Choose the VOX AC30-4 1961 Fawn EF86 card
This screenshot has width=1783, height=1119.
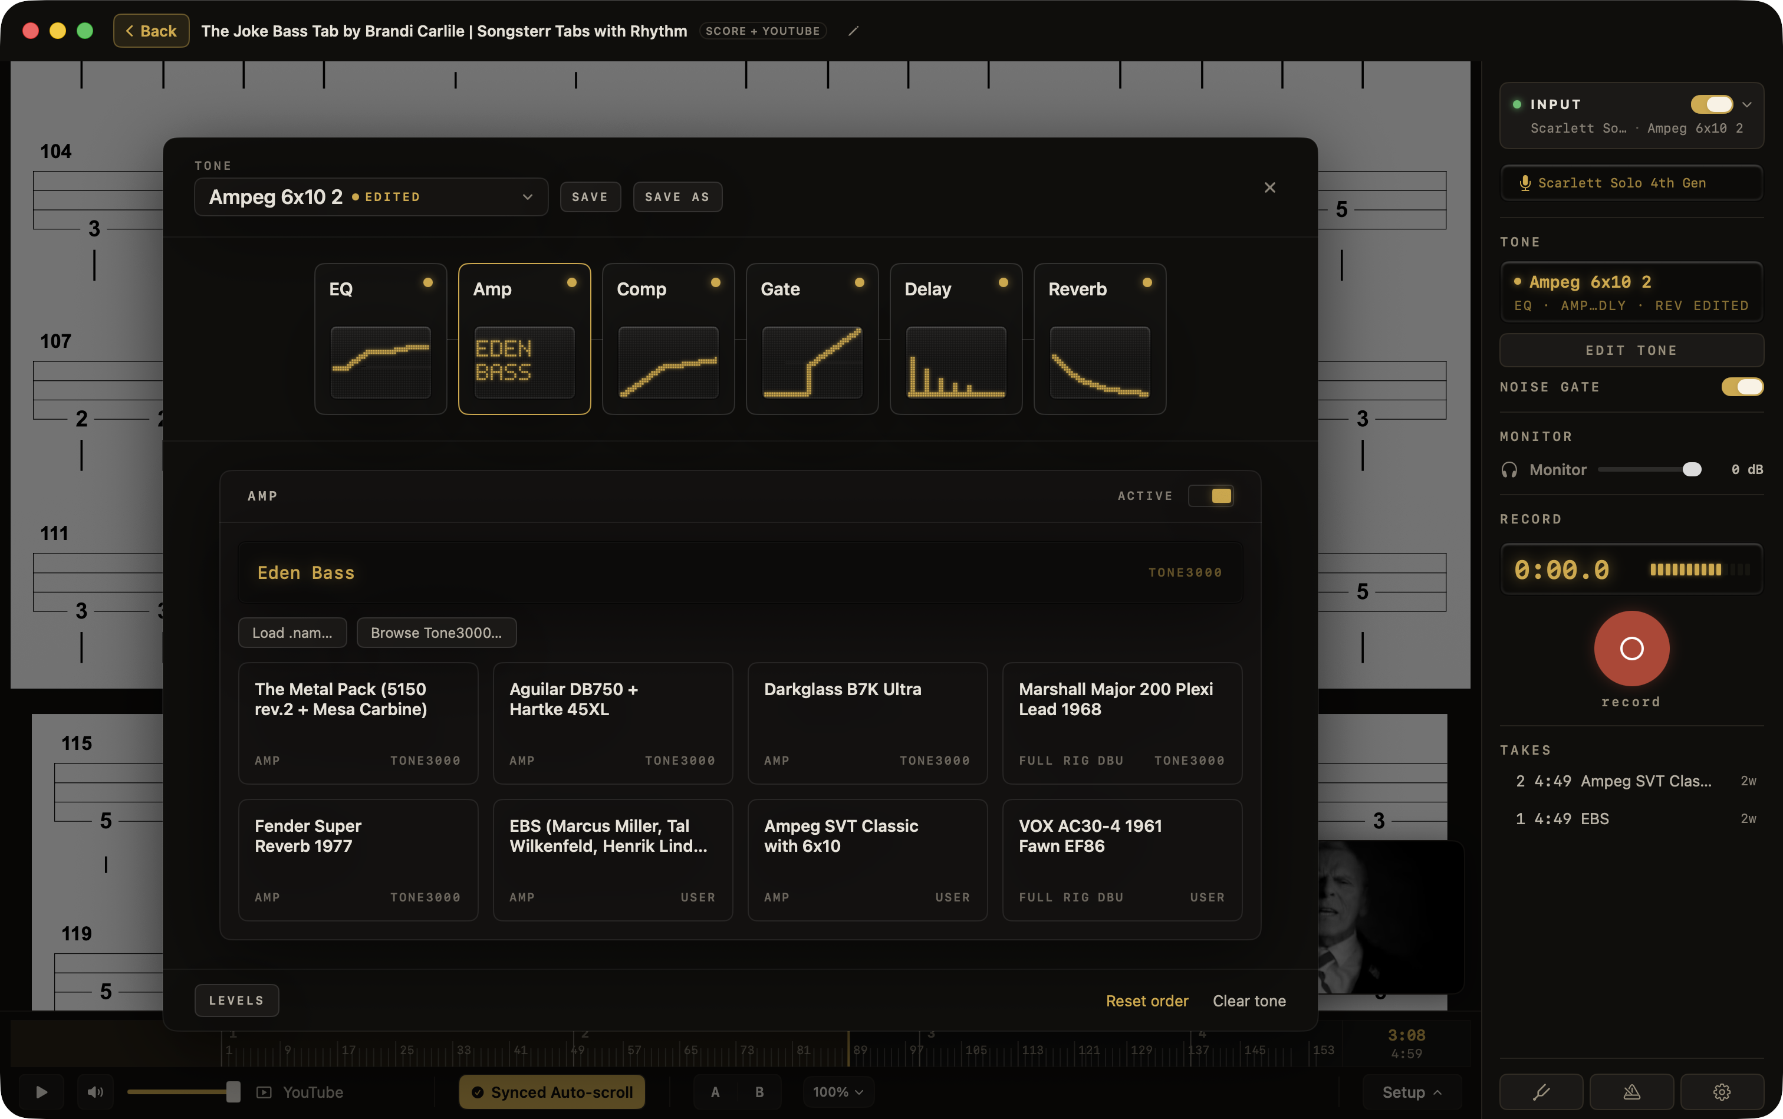(1122, 860)
